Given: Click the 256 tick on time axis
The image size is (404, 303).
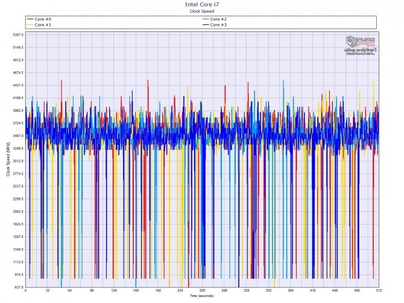Looking at the screenshot, I should coord(202,290).
